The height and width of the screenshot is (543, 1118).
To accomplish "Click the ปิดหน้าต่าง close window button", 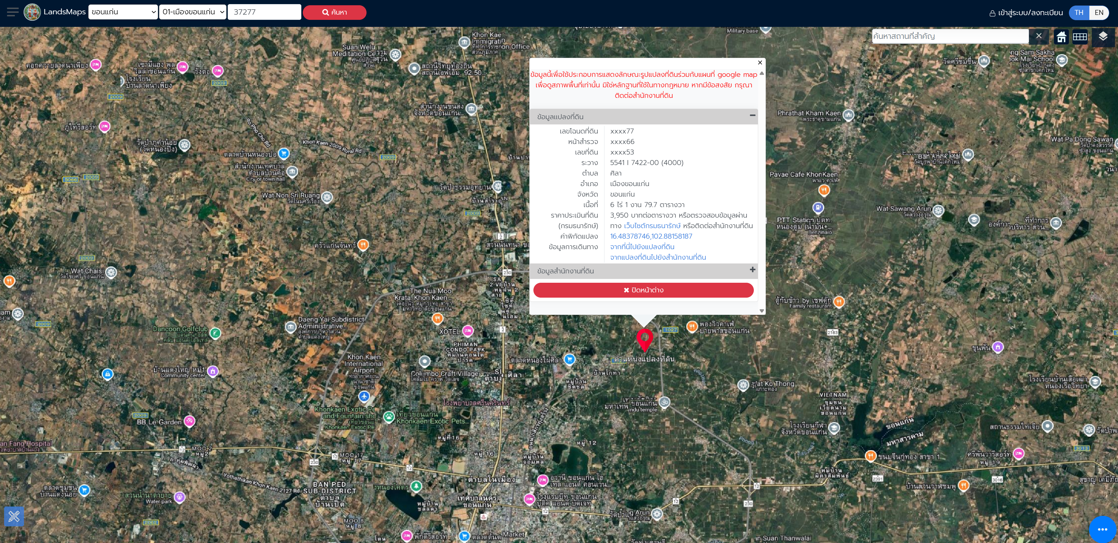I will click(x=643, y=290).
